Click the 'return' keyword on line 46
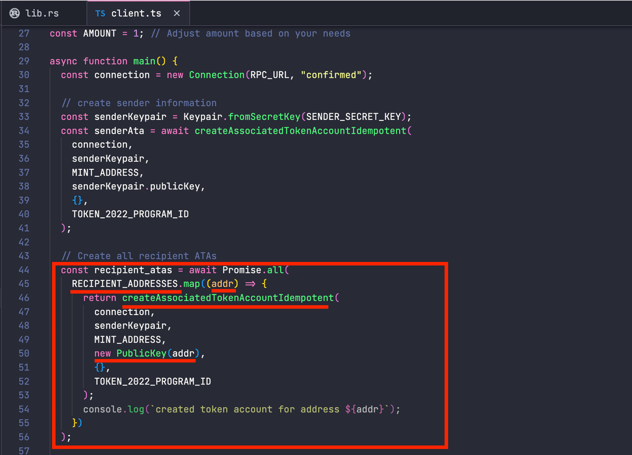Image resolution: width=632 pixels, height=455 pixels. [x=100, y=298]
